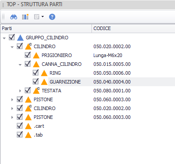This screenshot has width=175, height=164.
Task: Click the TESTATA orange triangle icon
Action: pos(36,91)
